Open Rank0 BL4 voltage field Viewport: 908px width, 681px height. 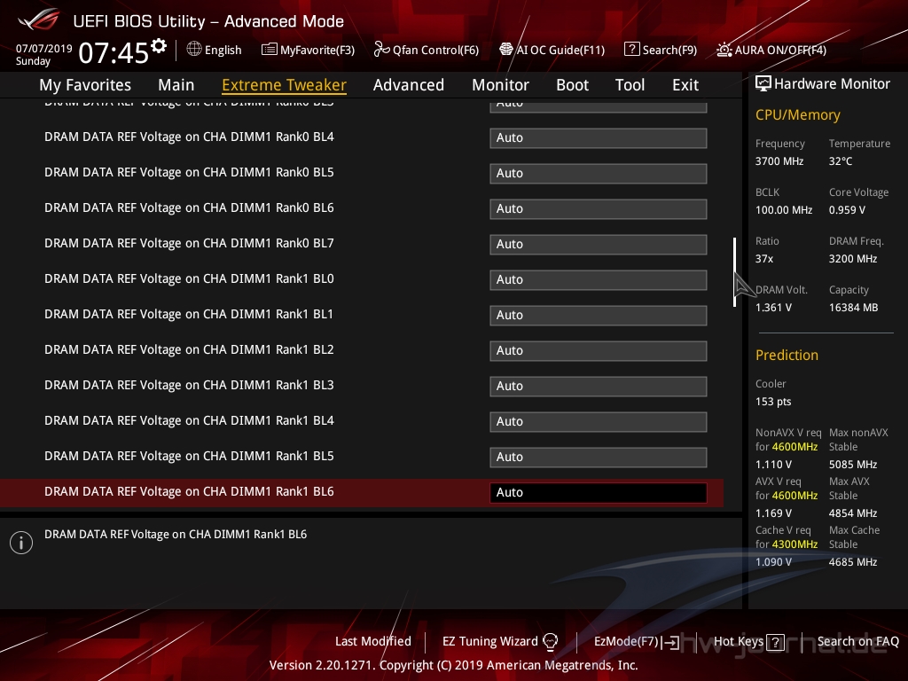599,137
